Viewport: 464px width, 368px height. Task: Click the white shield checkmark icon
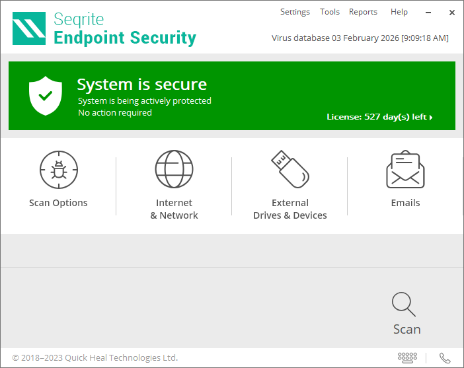[x=46, y=96]
